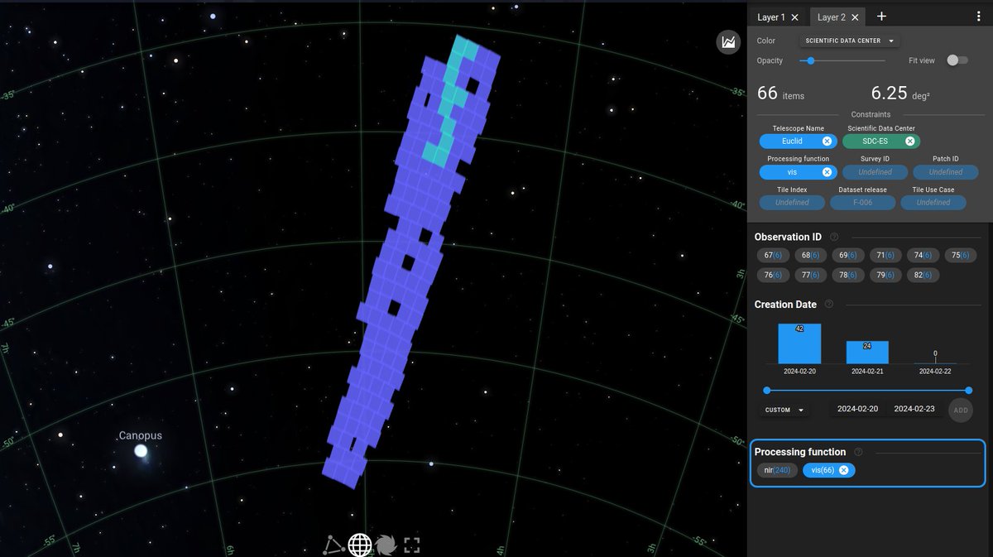Open the CUSTOM date range dropdown

coord(783,410)
